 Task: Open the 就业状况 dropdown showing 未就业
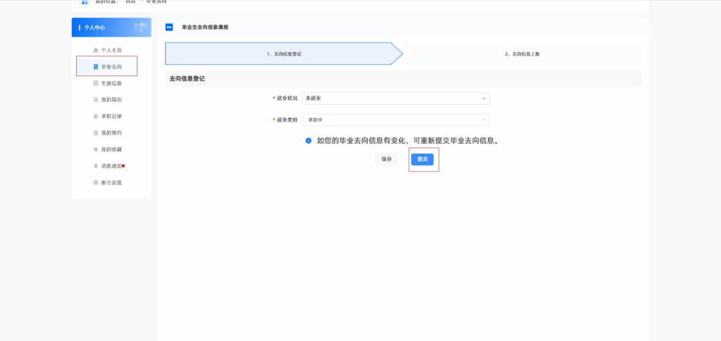(x=395, y=98)
